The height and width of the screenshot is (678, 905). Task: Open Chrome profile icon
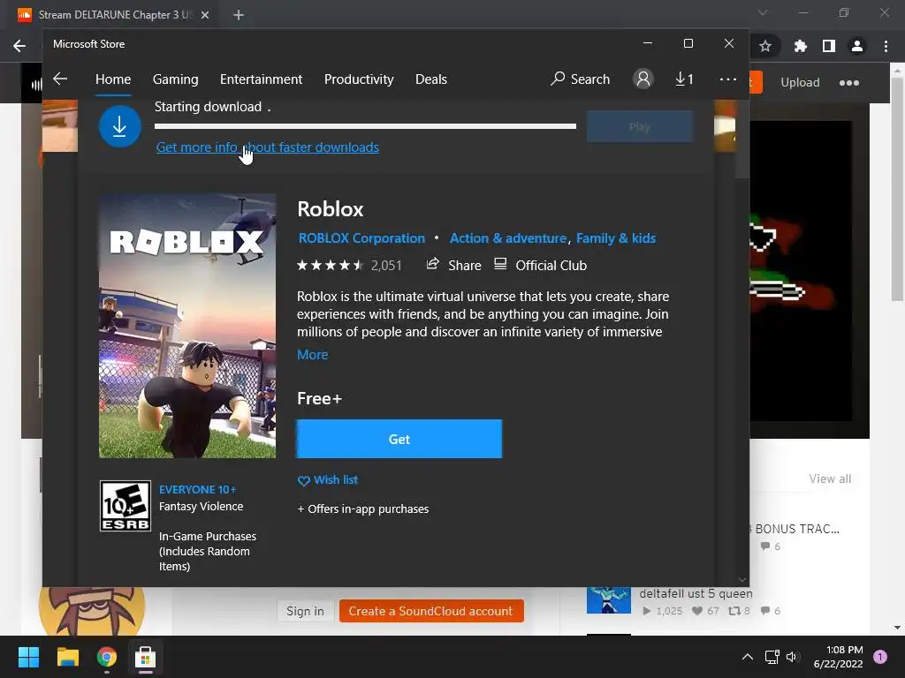857,46
